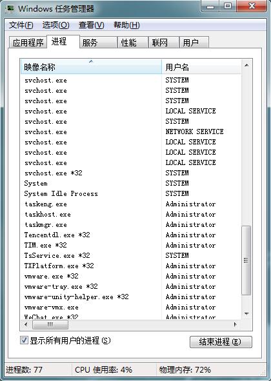Select the TsService.exe *32 process
This screenshot has width=271, height=381.
point(130,256)
